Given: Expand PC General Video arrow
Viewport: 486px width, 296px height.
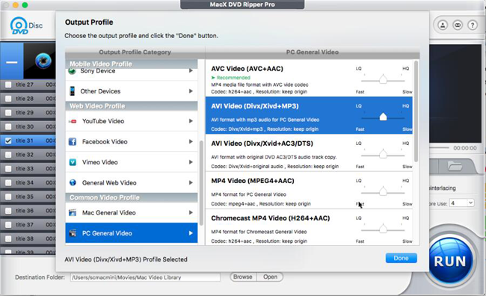Looking at the screenshot, I should 191,232.
